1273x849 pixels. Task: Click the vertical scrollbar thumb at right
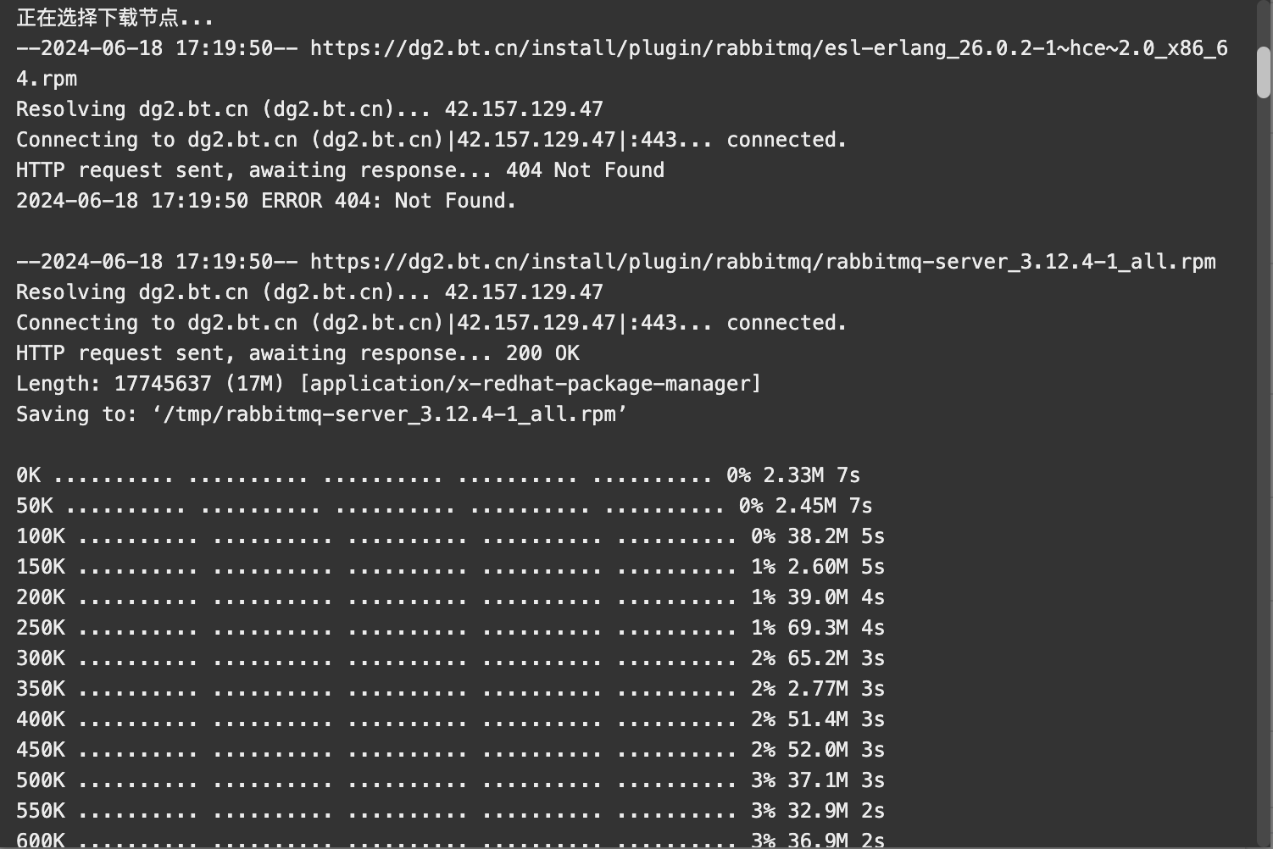click(1264, 72)
